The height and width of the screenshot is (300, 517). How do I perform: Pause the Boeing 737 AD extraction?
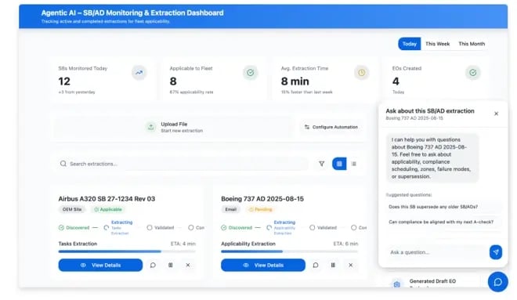(333, 265)
